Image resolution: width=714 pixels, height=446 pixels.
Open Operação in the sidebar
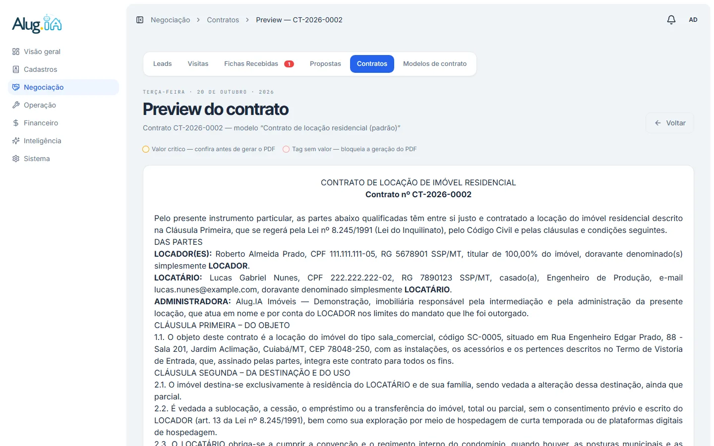tap(63, 105)
